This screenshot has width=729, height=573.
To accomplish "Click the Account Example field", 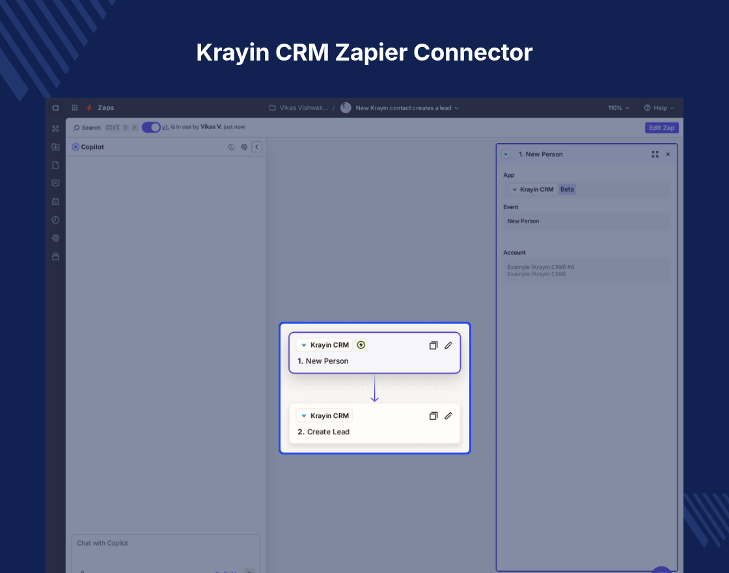I will click(x=586, y=270).
